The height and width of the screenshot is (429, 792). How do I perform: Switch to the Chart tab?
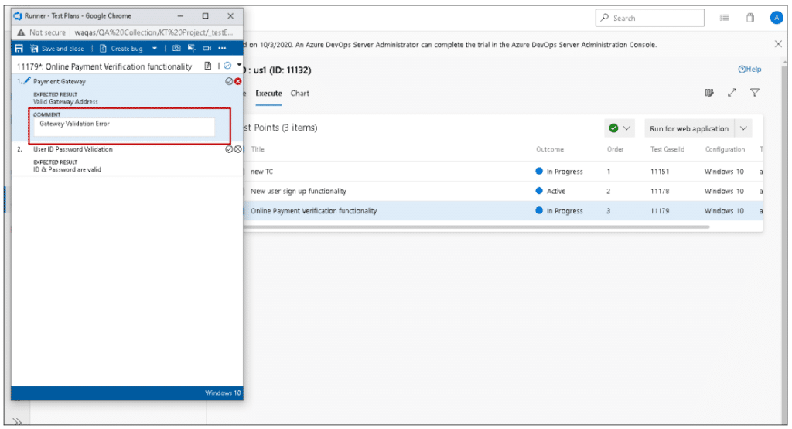(300, 94)
